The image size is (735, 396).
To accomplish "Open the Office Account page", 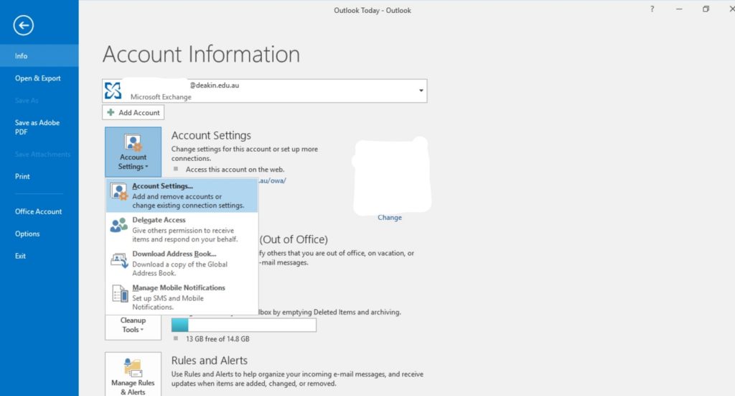I will pos(39,211).
